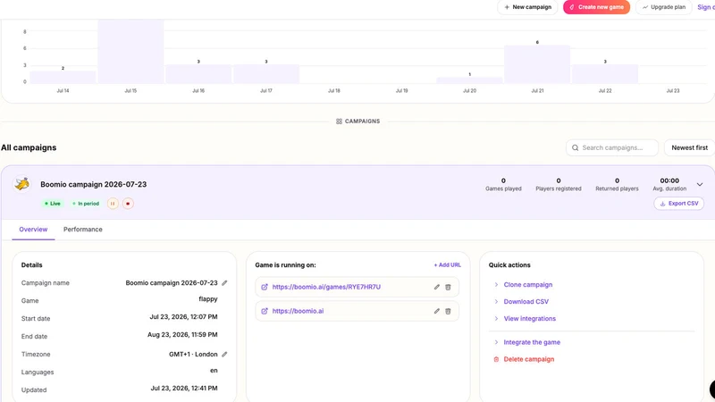This screenshot has width=715, height=402.
Task: Delete the https://boomio.ai URL row
Action: [x=448, y=311]
